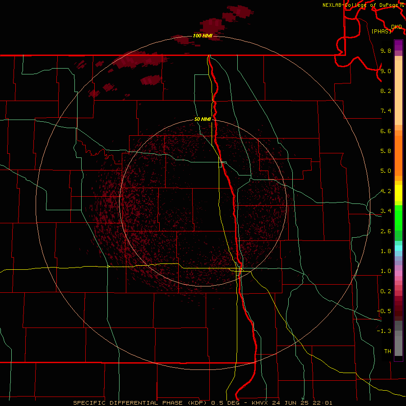
Task: Click the 3.4 value on the color scale
Action: 386,211
